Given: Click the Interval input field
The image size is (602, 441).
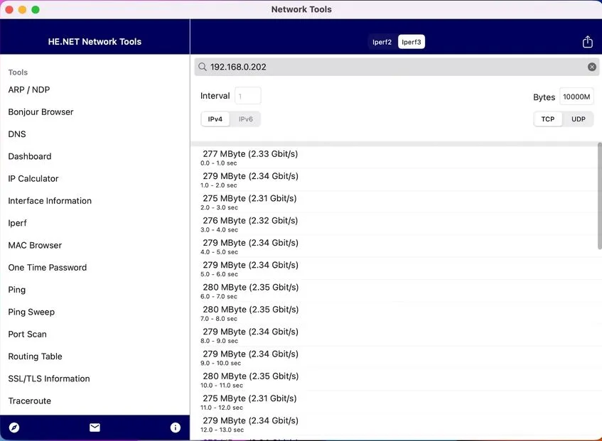Looking at the screenshot, I should pos(248,96).
